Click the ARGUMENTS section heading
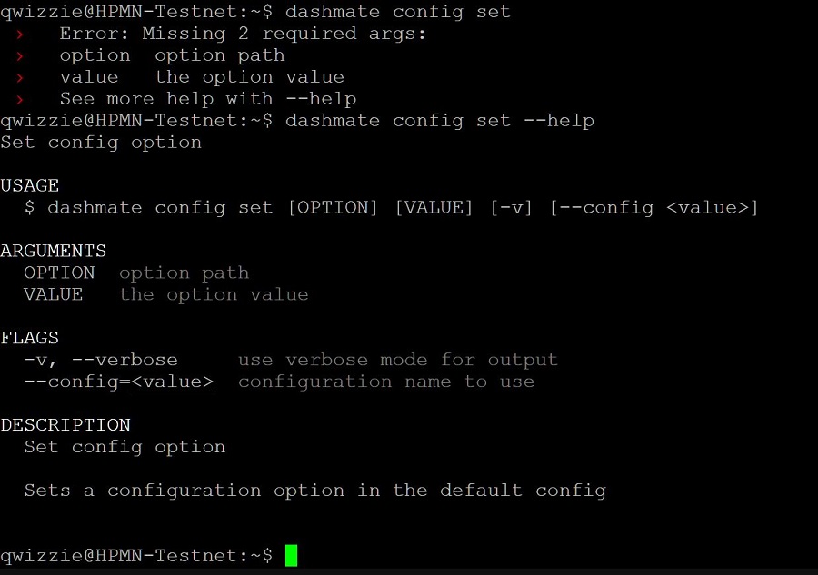This screenshot has width=818, height=575. [54, 251]
